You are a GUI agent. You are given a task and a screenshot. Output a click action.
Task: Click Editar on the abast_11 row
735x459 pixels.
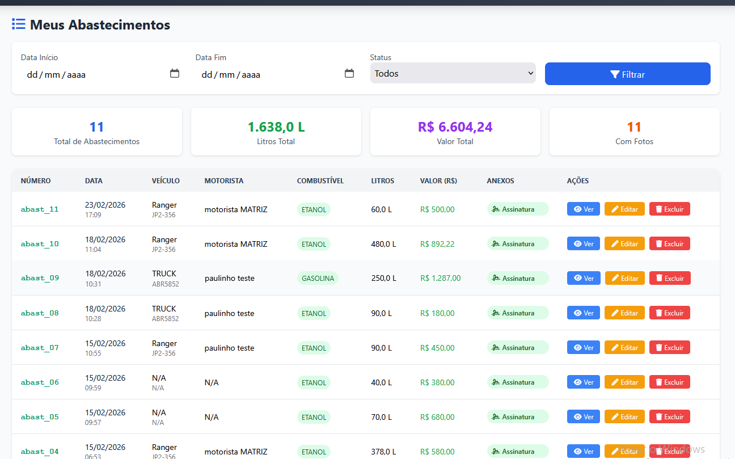tap(624, 209)
